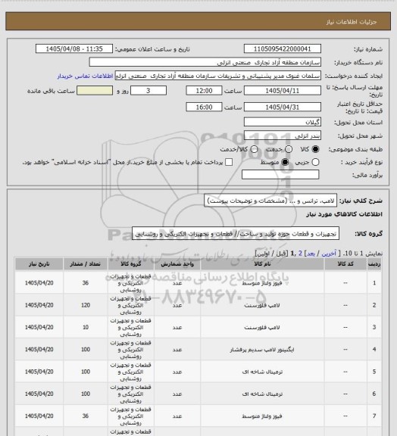Go to the بعد page link
The height and width of the screenshot is (436, 397).
click(x=311, y=254)
